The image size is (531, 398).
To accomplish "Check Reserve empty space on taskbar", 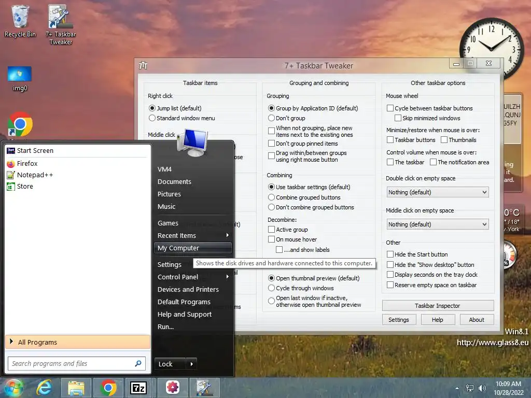I will [x=390, y=285].
